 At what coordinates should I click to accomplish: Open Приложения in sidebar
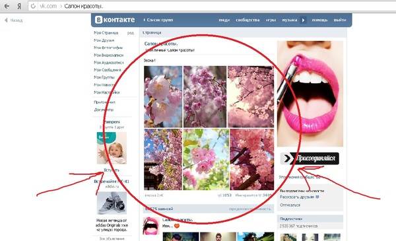(x=104, y=102)
